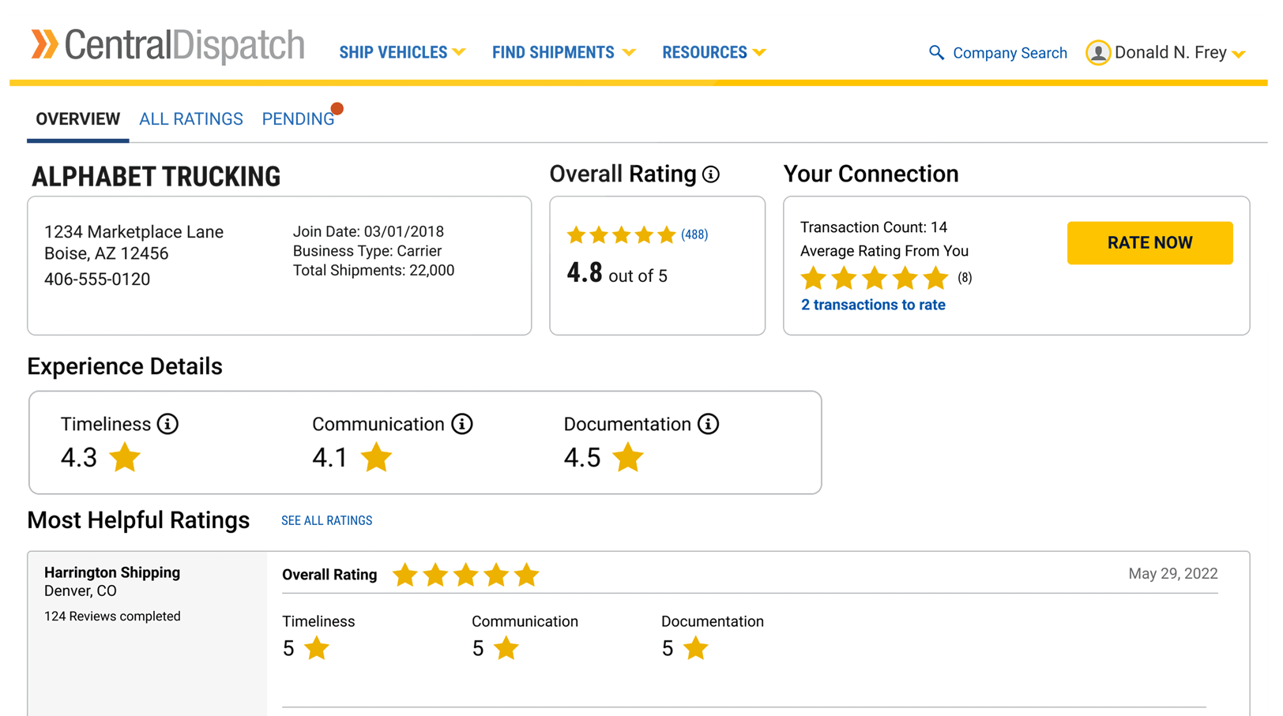The image size is (1283, 716).
Task: Click the Harrington Shipping reviewer name
Action: 112,572
